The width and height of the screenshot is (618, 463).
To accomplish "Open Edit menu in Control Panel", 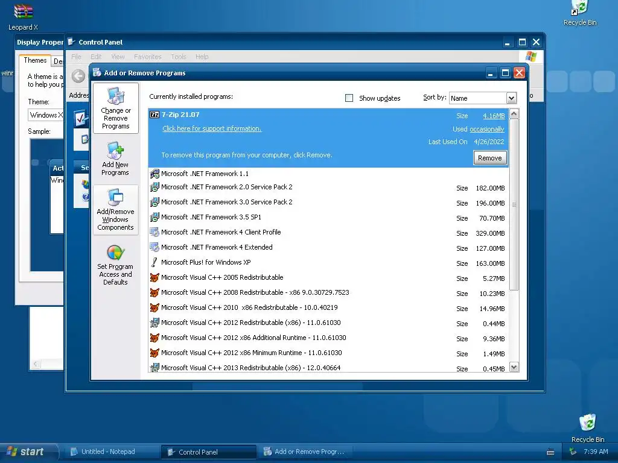I will (96, 57).
